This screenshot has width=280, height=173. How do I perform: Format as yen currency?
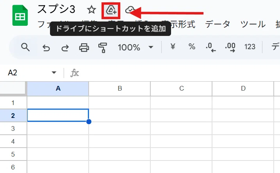coord(173,47)
